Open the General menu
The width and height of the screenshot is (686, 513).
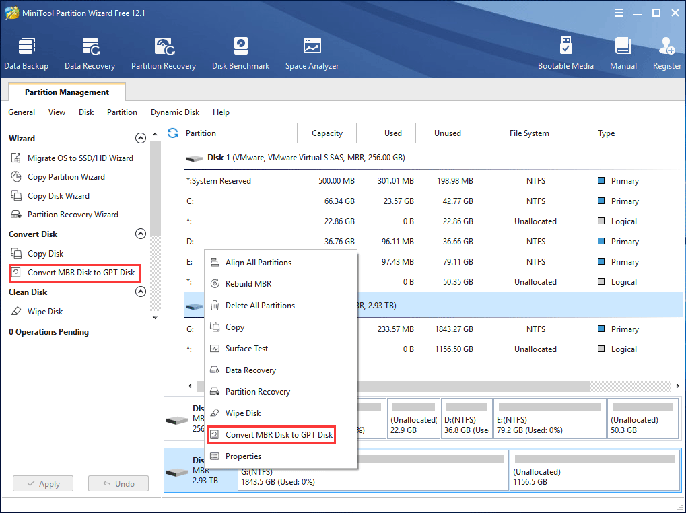pyautogui.click(x=22, y=112)
